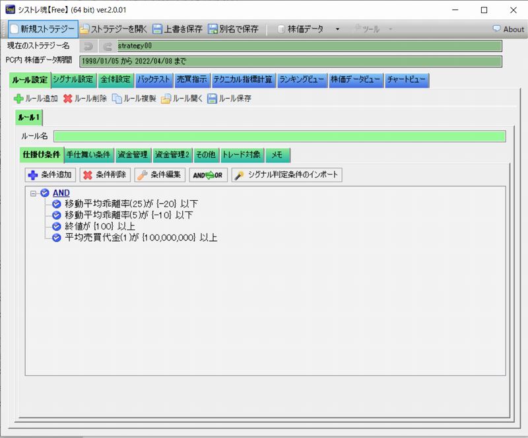Screen dimensions: 528x438
Task: Select the 資金管理2 sub-tab
Action: [172, 155]
